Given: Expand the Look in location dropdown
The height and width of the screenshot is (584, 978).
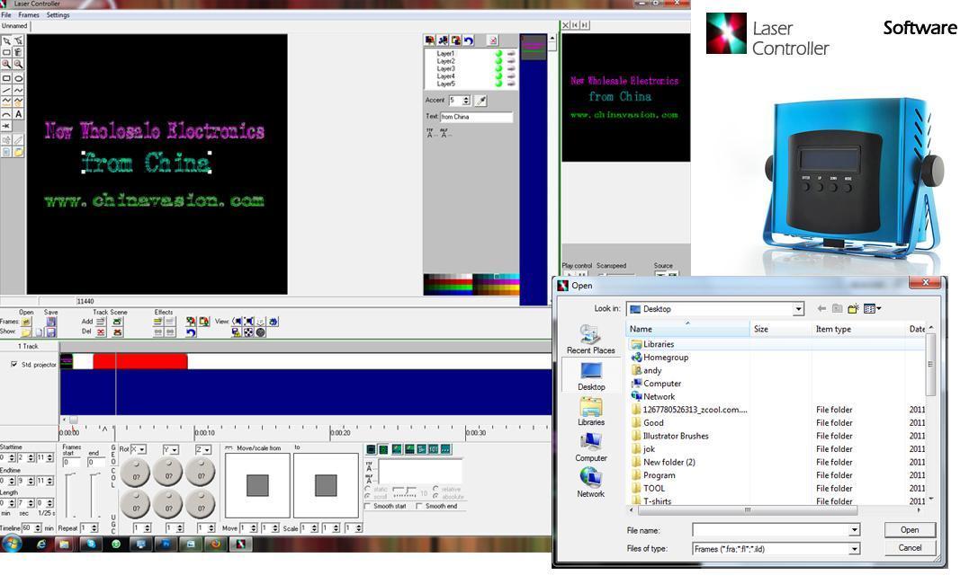Looking at the screenshot, I should pyautogui.click(x=798, y=309).
